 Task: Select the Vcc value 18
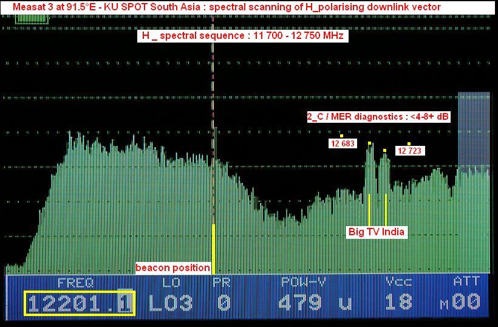point(398,302)
